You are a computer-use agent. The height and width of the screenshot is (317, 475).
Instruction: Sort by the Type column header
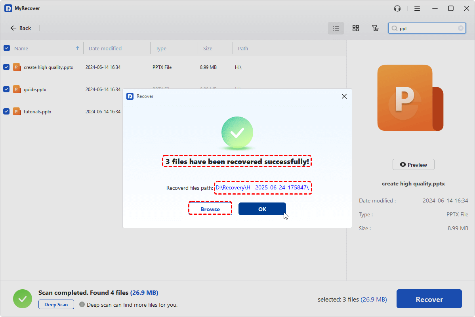coord(161,48)
